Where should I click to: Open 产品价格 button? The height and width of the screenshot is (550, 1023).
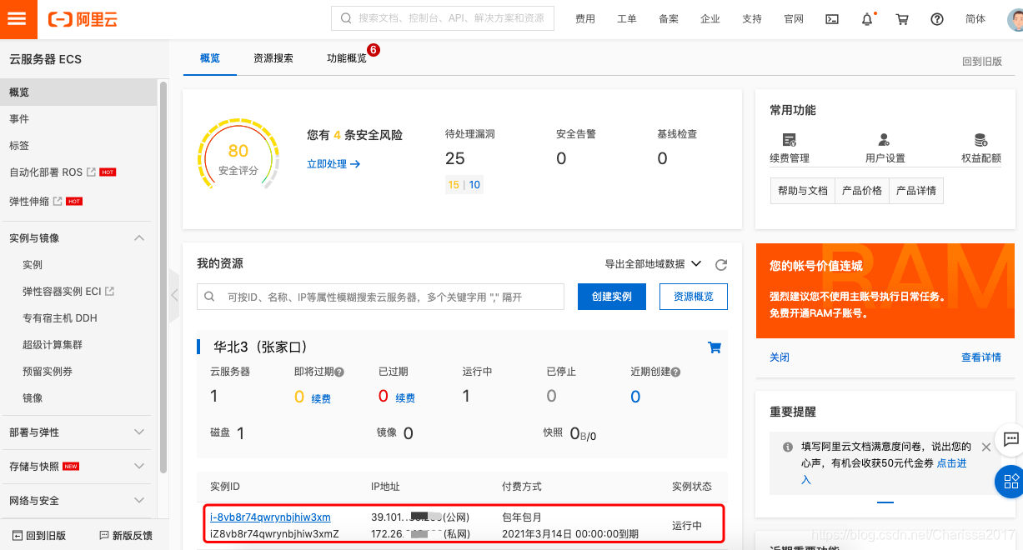(862, 191)
